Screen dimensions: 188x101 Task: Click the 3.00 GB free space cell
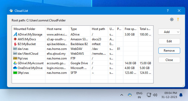coord(130,35)
